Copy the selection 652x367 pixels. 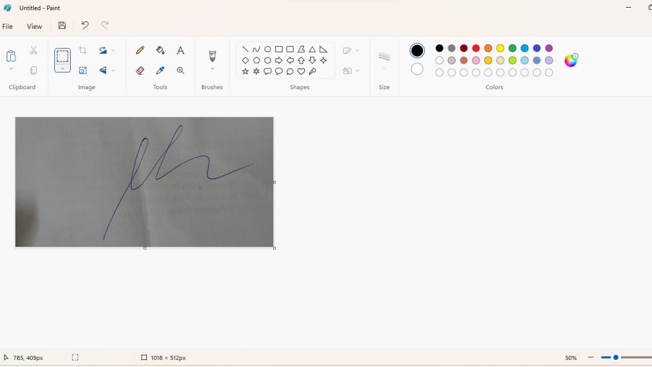34,70
